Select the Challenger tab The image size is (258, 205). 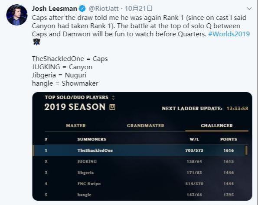[217, 125]
